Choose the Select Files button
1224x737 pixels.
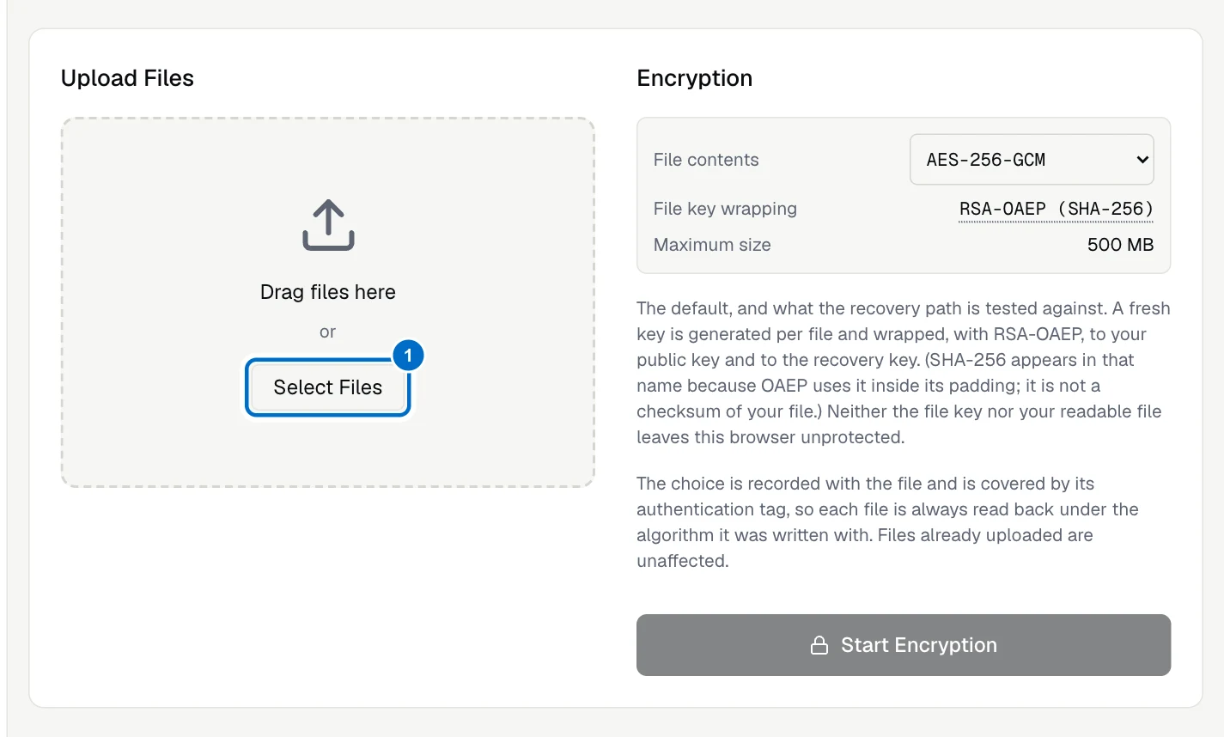(328, 387)
